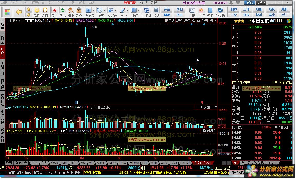
Task: Click the colored pie icon beside 601111
Action: (289, 21)
